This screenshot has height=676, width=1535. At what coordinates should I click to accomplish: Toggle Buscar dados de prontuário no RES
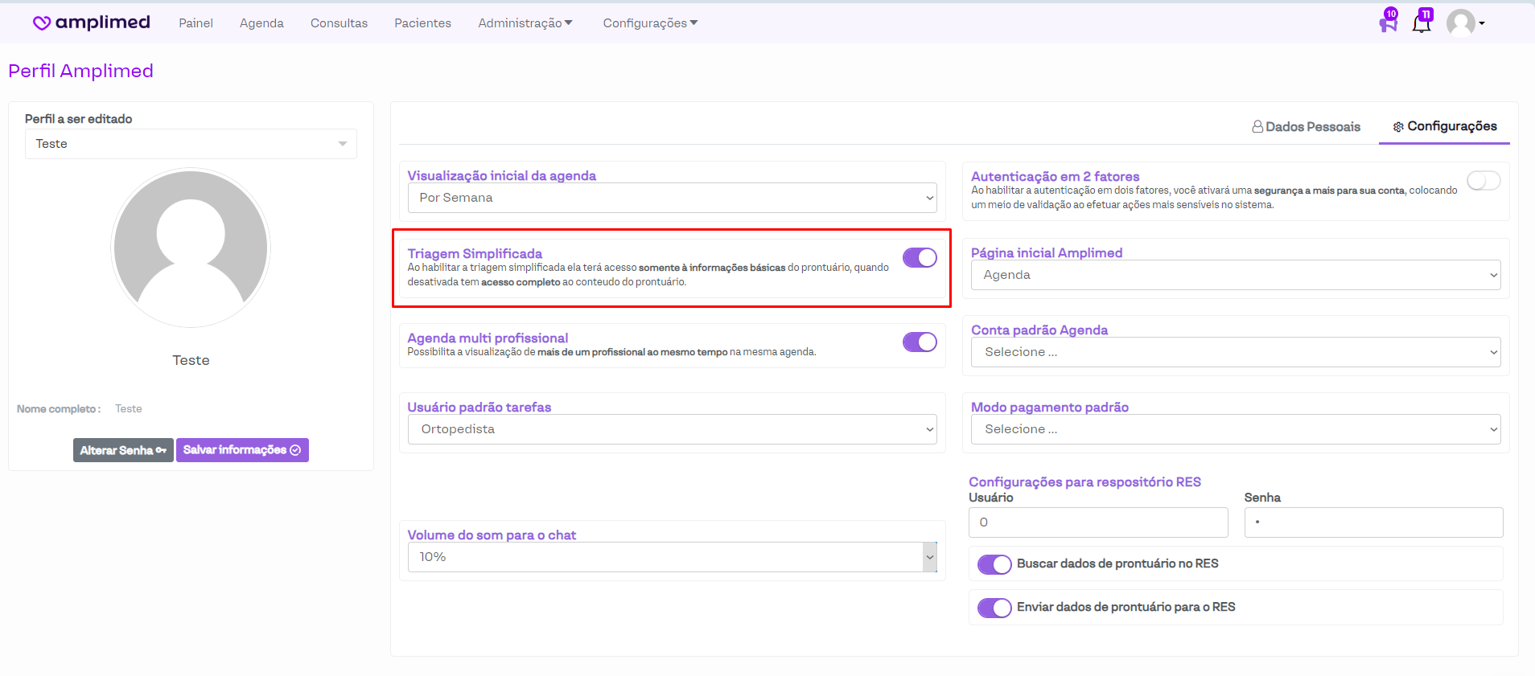click(994, 564)
